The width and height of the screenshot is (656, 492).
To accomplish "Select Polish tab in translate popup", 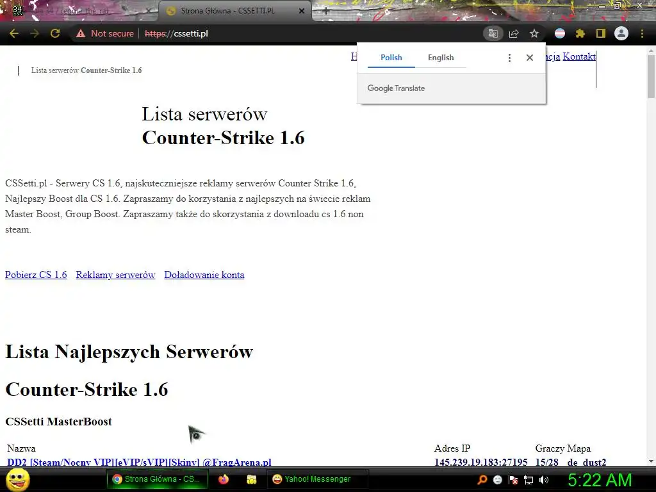I will pyautogui.click(x=391, y=58).
